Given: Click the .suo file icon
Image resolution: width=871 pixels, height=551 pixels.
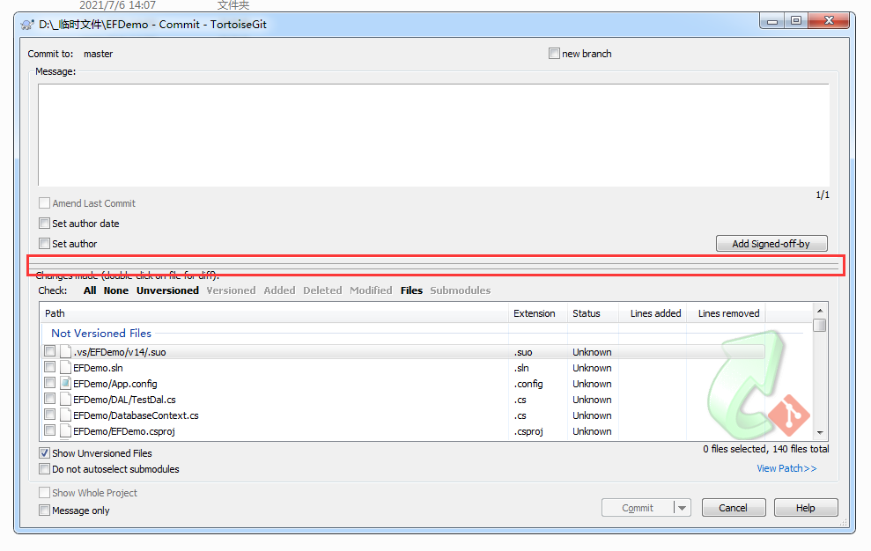Looking at the screenshot, I should [65, 352].
